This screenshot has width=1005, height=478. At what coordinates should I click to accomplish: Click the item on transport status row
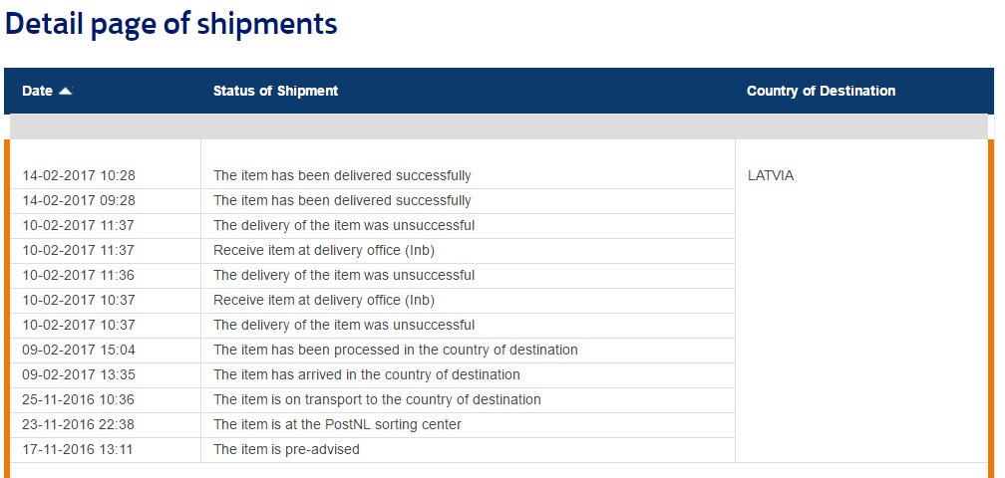pyautogui.click(x=377, y=399)
